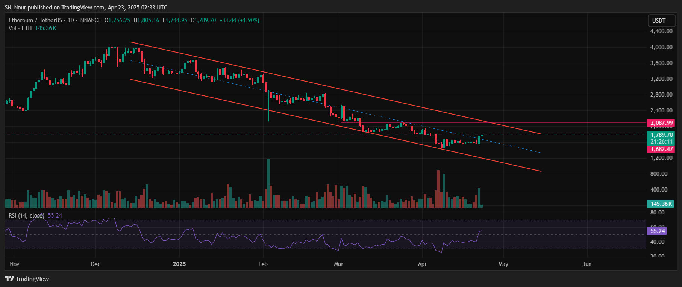The height and width of the screenshot is (287, 682).
Task: Click the green 1,789.70 current price label
Action: click(661, 135)
